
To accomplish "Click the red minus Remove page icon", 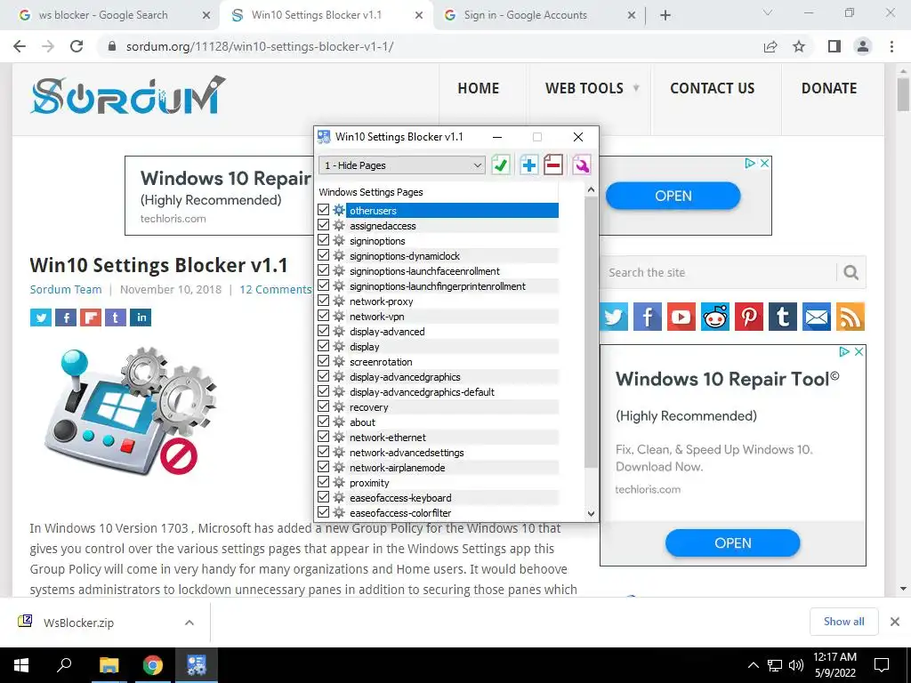I will tap(553, 165).
